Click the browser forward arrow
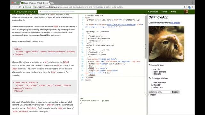The image size is (205, 115). point(16,7)
